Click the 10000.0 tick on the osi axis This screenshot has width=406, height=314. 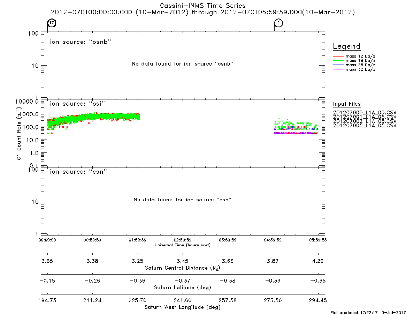pyautogui.click(x=27, y=102)
